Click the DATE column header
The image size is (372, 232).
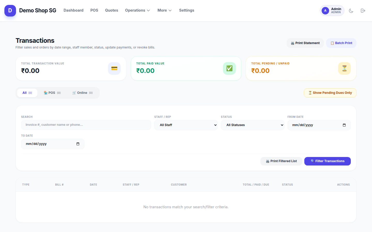click(x=94, y=185)
